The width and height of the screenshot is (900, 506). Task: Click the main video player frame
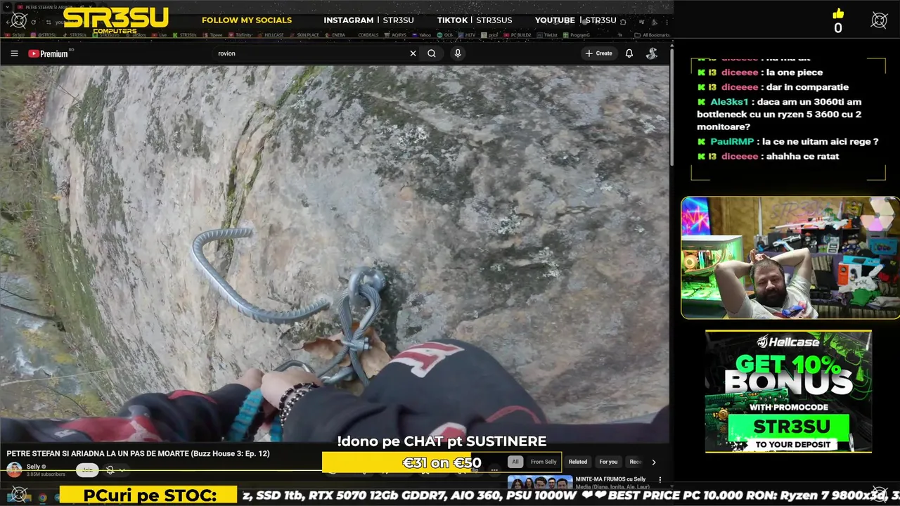[x=335, y=253]
